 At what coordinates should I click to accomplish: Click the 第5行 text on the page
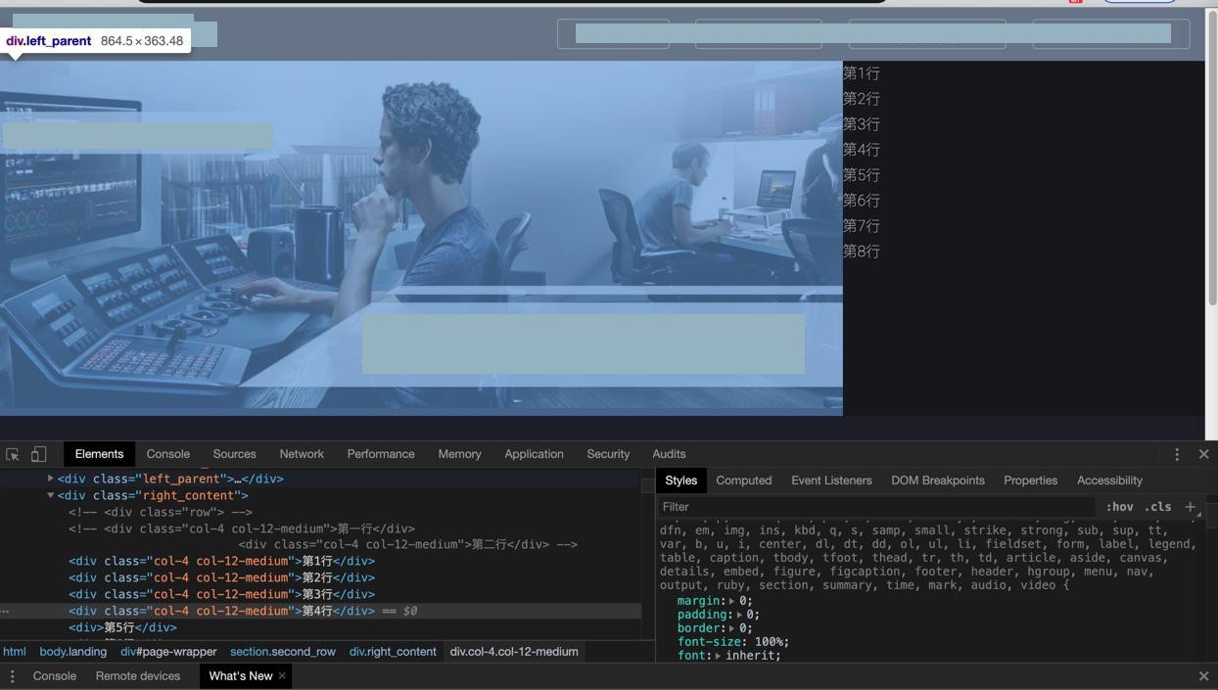[862, 175]
